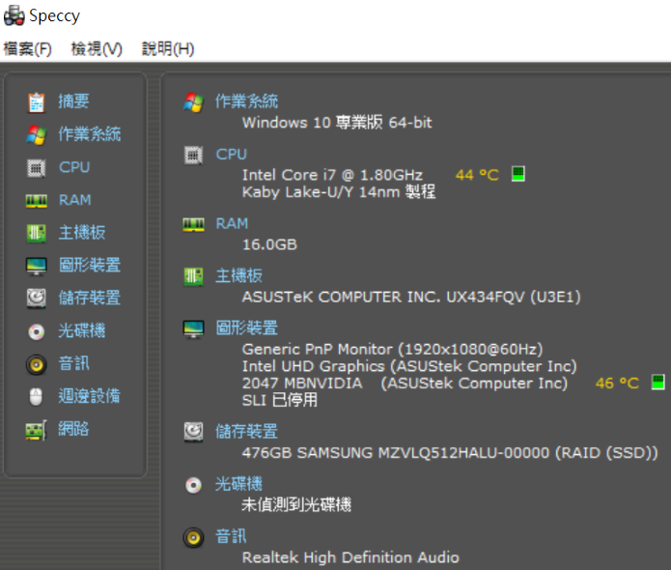Click the Windows flag icon beside 作業系統 heading
Image resolution: width=671 pixels, height=570 pixels.
[x=193, y=102]
